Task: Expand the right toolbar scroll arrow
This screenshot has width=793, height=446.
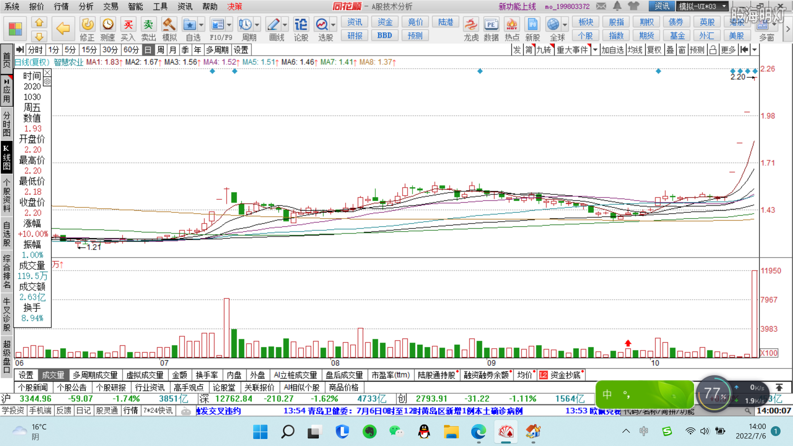Action: 788,29
